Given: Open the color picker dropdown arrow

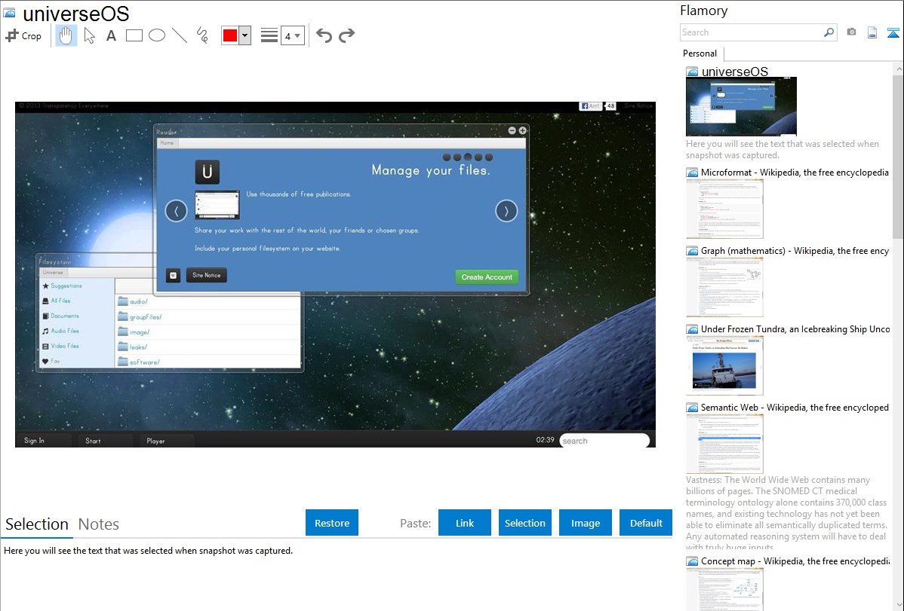Looking at the screenshot, I should pos(244,35).
